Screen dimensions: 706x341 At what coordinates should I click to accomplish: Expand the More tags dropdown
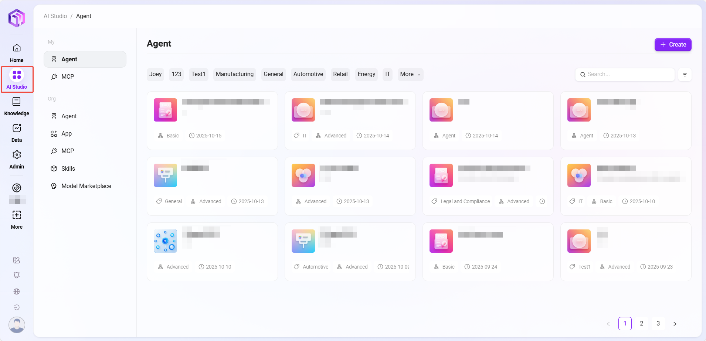point(410,74)
